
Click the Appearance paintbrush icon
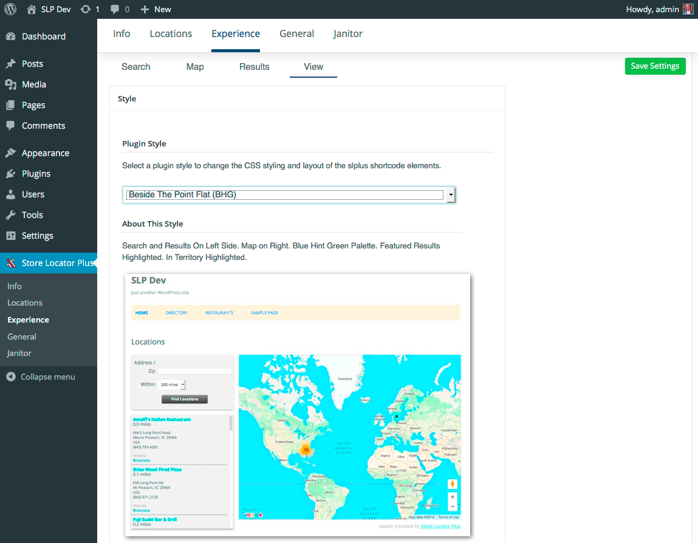[x=11, y=153]
